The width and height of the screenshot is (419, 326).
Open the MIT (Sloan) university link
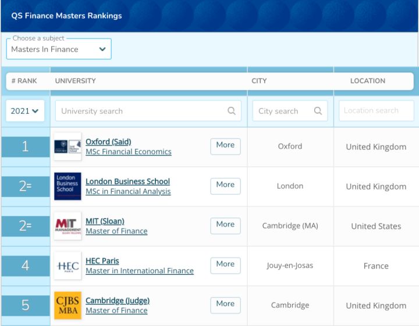click(x=105, y=221)
